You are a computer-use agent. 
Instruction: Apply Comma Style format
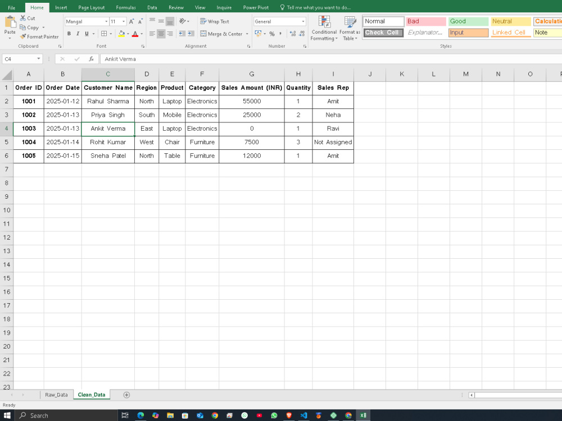[x=280, y=34]
